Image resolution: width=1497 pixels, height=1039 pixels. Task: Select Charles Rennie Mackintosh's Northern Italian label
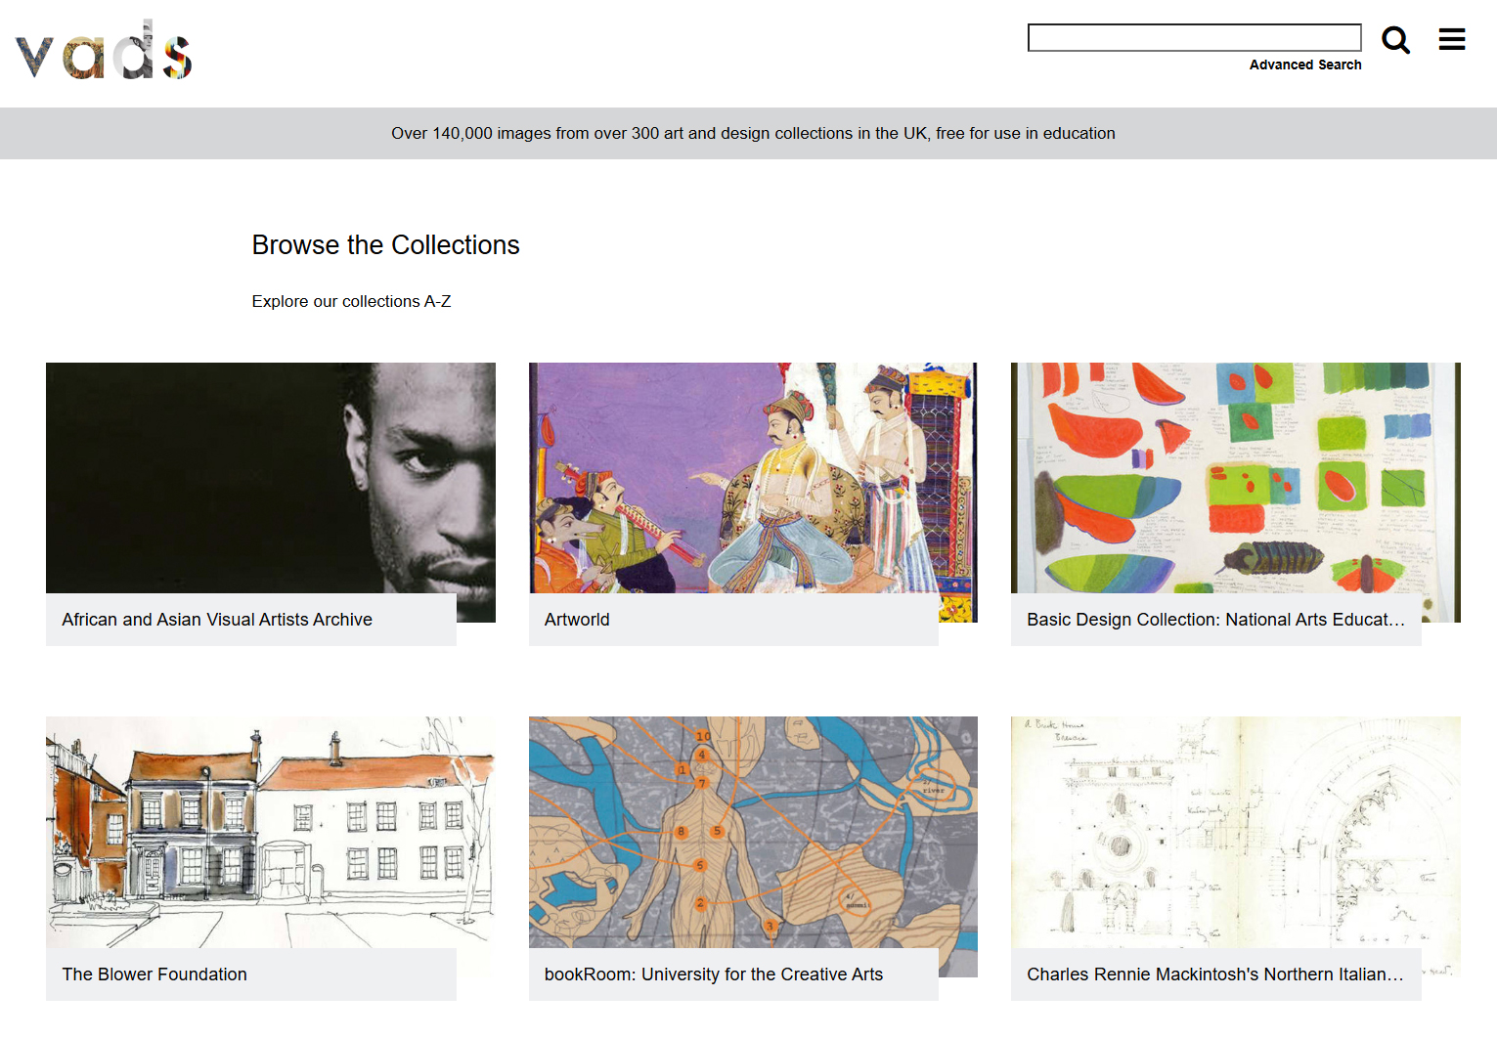[x=1214, y=974]
